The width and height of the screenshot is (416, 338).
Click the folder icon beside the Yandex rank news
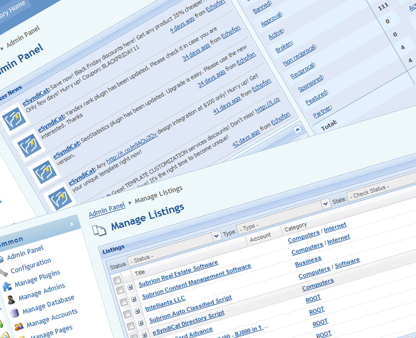point(30,146)
